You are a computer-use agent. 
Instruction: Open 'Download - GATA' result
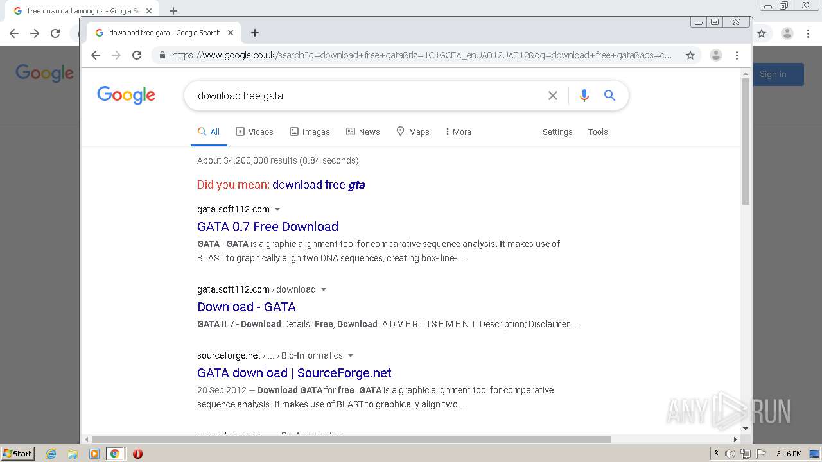tap(247, 307)
